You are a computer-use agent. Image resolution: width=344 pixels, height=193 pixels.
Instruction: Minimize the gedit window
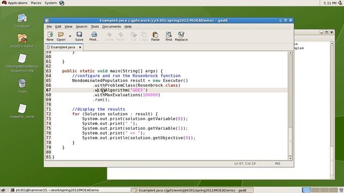pos(281,20)
